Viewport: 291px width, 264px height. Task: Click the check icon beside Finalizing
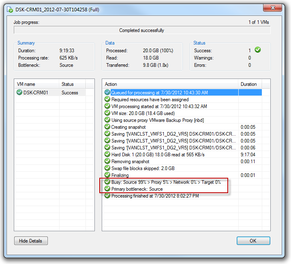pos(107,175)
